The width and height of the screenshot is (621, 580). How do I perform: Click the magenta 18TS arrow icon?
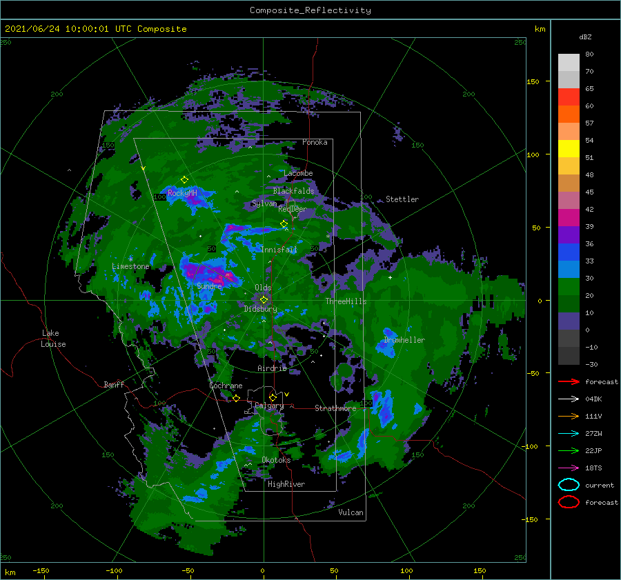point(569,468)
